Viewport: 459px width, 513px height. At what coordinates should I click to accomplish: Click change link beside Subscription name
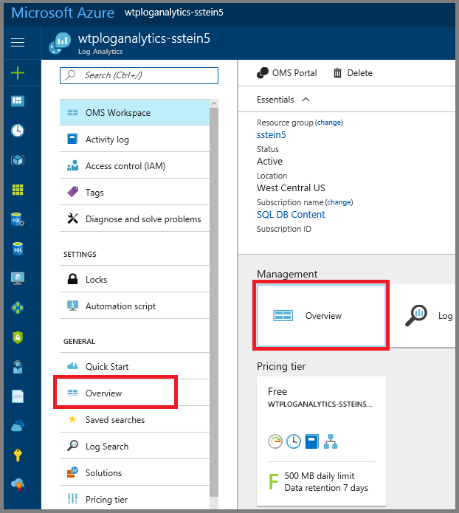point(339,202)
